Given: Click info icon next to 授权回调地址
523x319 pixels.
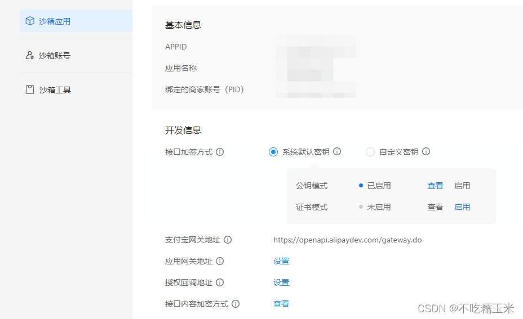Looking at the screenshot, I should 220,282.
